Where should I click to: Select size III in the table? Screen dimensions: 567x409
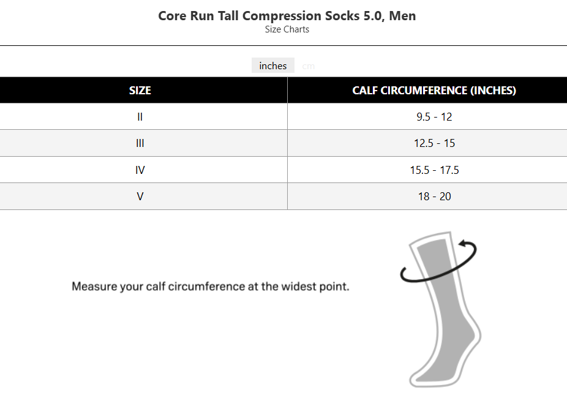coord(140,143)
